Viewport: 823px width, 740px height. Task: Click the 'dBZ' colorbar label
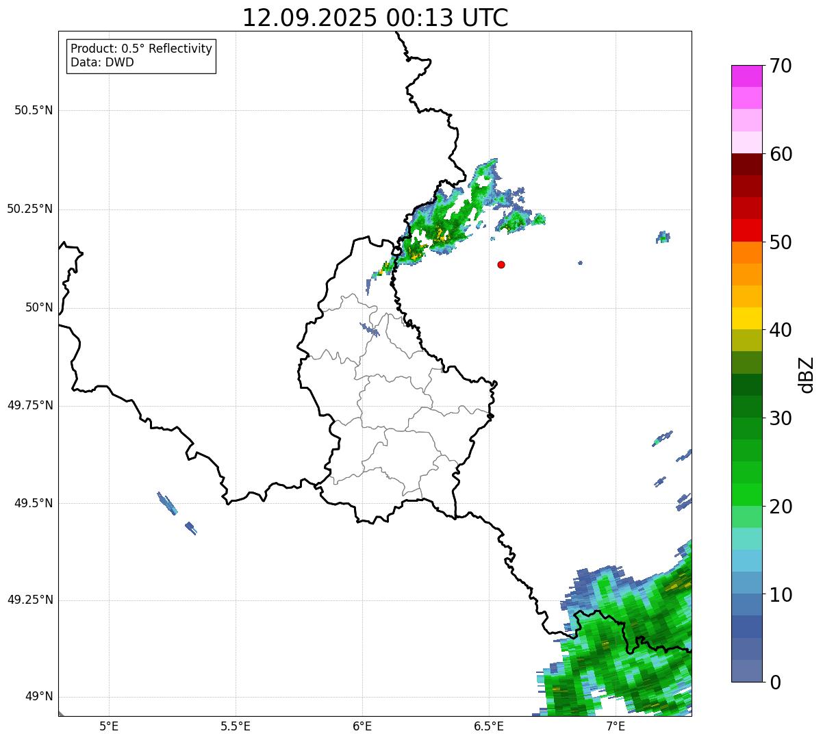[x=807, y=374]
